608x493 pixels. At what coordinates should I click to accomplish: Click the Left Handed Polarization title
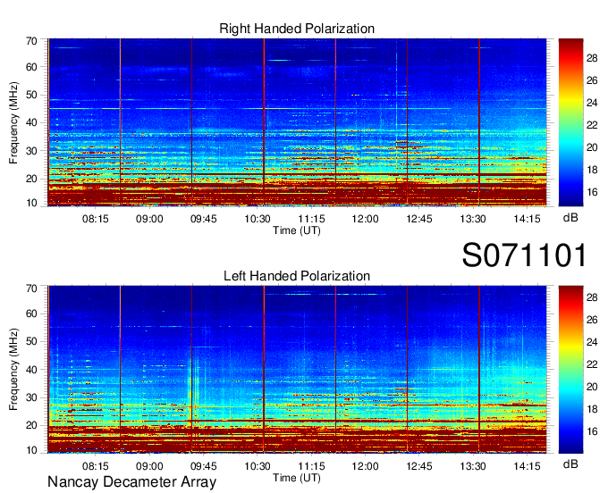[x=297, y=276]
